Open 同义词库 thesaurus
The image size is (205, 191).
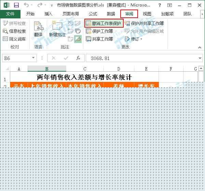tap(14, 39)
